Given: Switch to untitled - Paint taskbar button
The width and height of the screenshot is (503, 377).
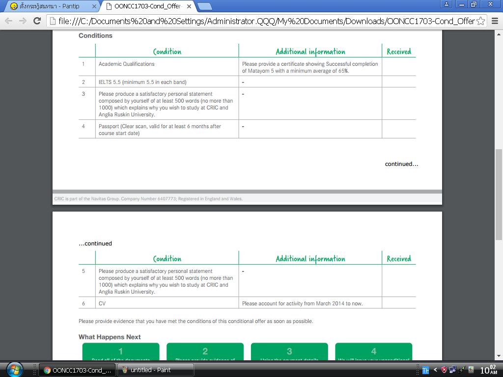Looking at the screenshot, I should (x=156, y=370).
